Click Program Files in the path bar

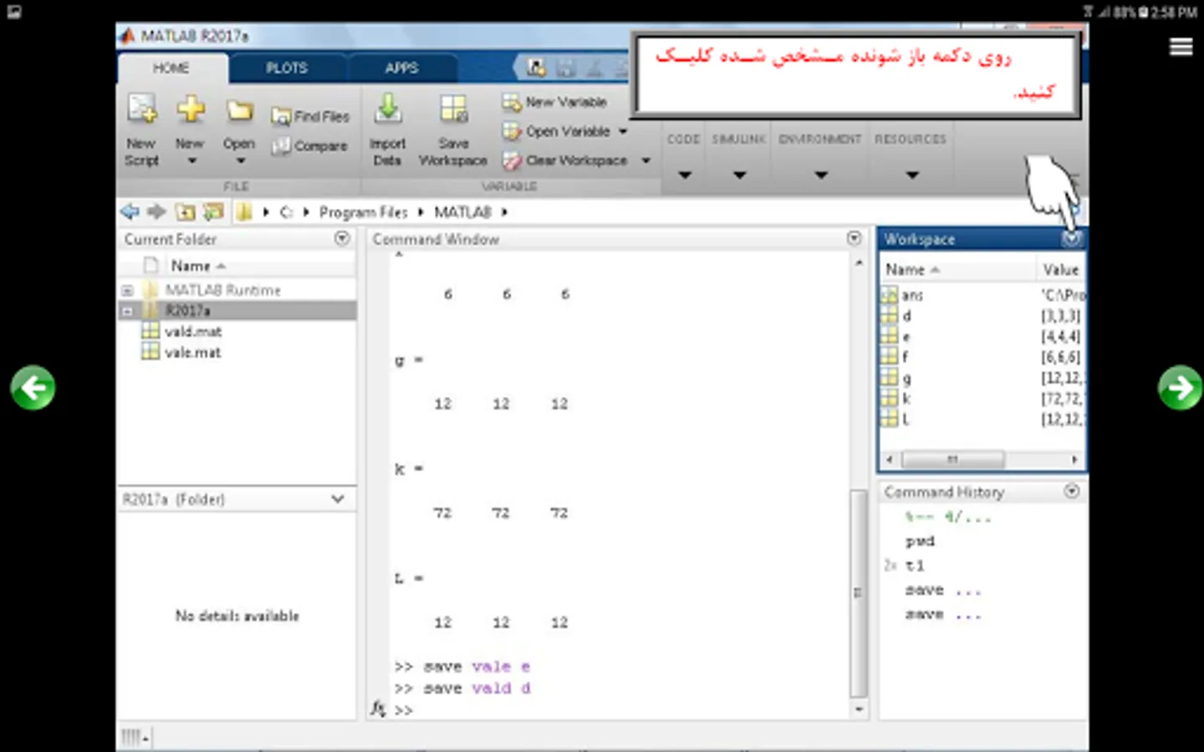coord(363,212)
